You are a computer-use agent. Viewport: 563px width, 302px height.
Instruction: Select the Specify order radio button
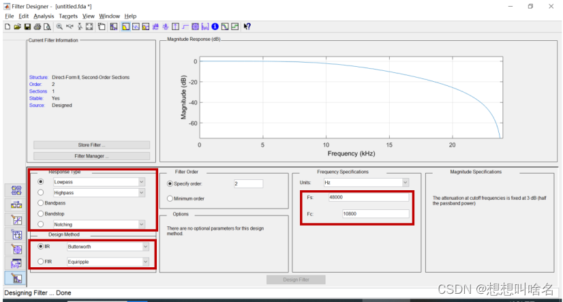[170, 183]
